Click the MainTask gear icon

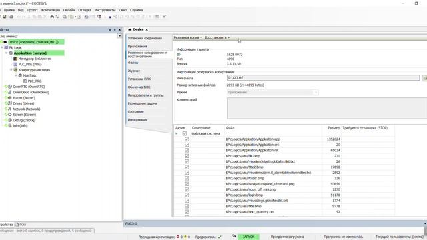point(20,75)
